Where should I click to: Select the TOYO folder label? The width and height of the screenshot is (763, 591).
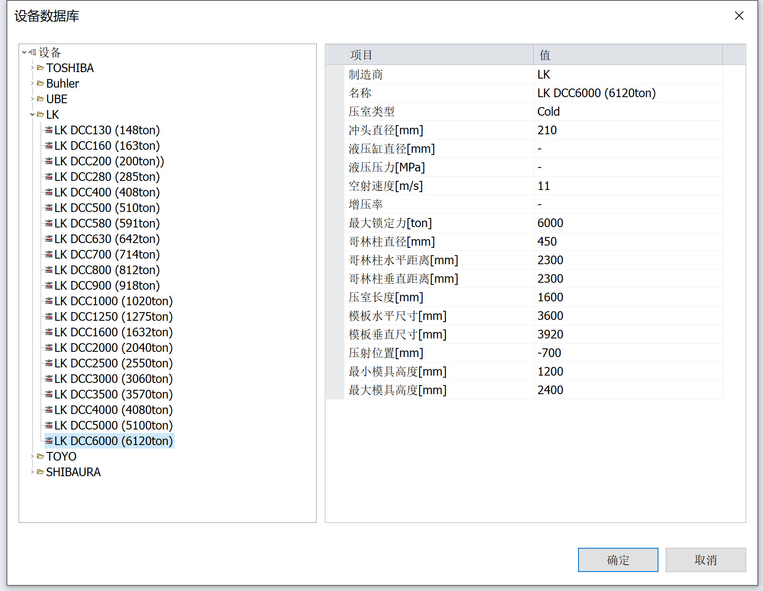click(61, 456)
